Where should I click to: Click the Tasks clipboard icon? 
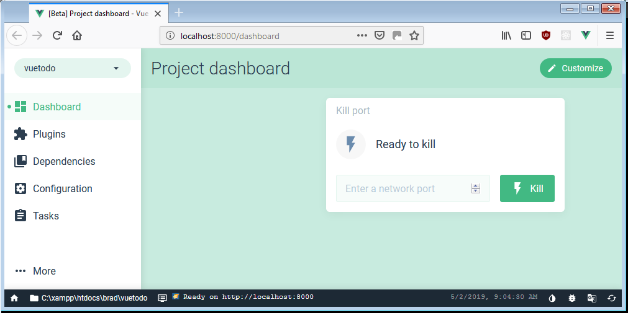pos(20,216)
